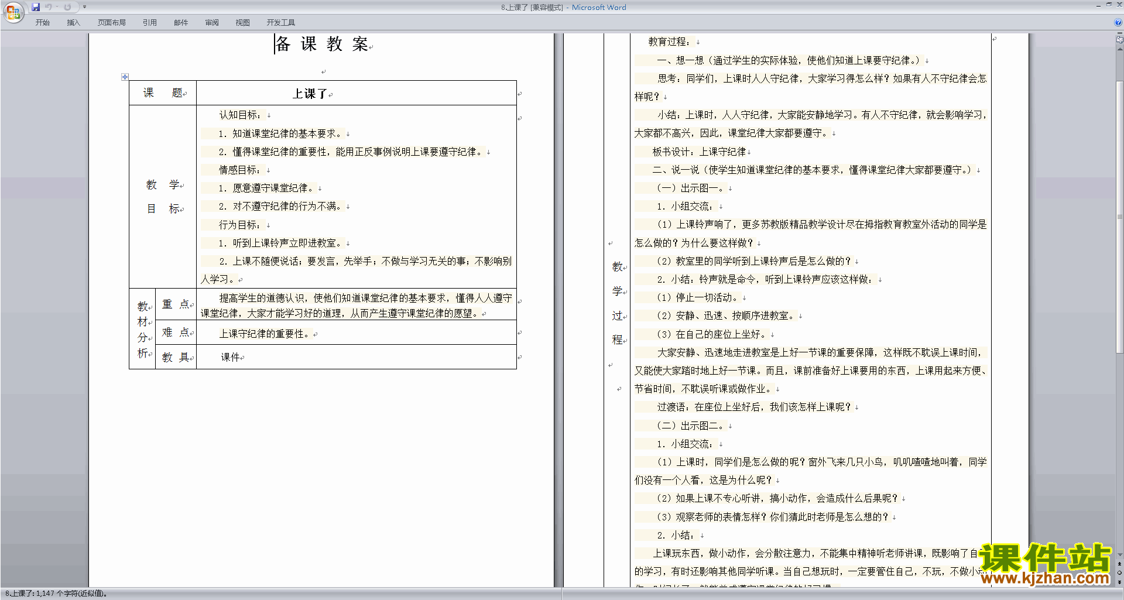Viewport: 1124px width, 600px height.
Task: Open the Select Browse Object button
Action: pyautogui.click(x=1120, y=573)
